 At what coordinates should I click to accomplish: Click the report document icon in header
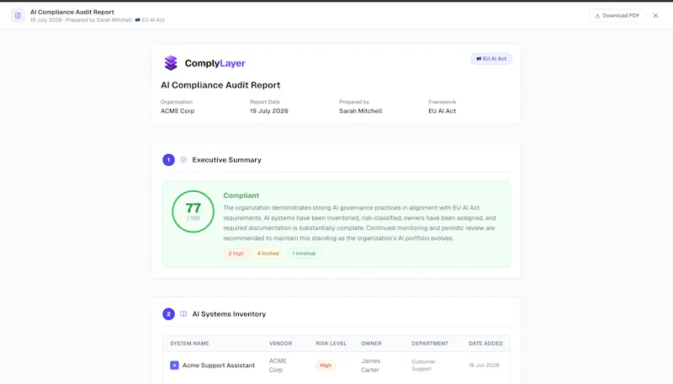pyautogui.click(x=18, y=15)
